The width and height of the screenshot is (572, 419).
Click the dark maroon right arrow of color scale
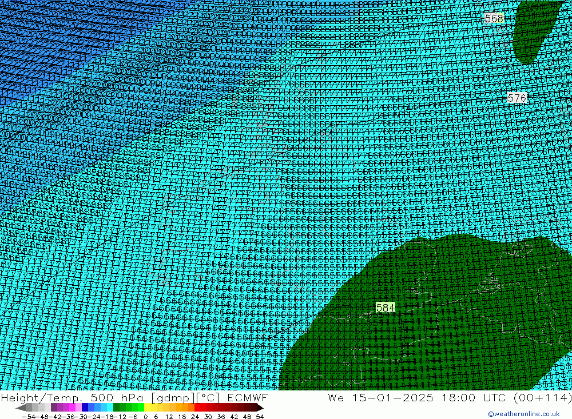(260, 408)
